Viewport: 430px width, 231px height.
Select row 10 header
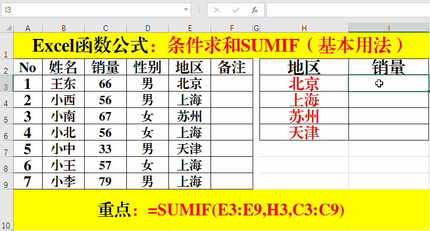[6, 209]
